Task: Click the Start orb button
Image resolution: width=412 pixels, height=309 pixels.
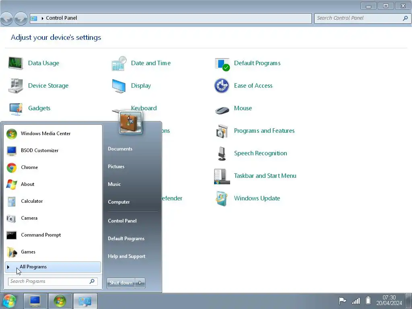Action: [9, 301]
